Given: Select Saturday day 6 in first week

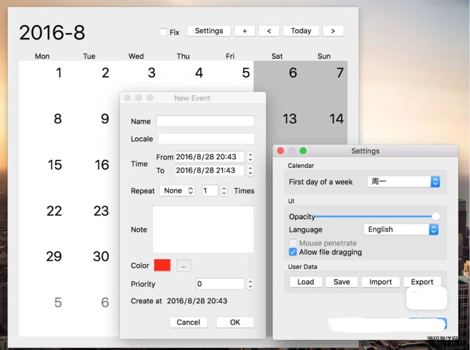Looking at the screenshot, I should [x=293, y=73].
